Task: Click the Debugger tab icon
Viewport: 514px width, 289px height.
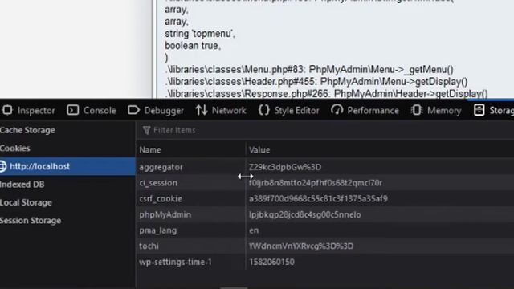Action: coord(133,110)
